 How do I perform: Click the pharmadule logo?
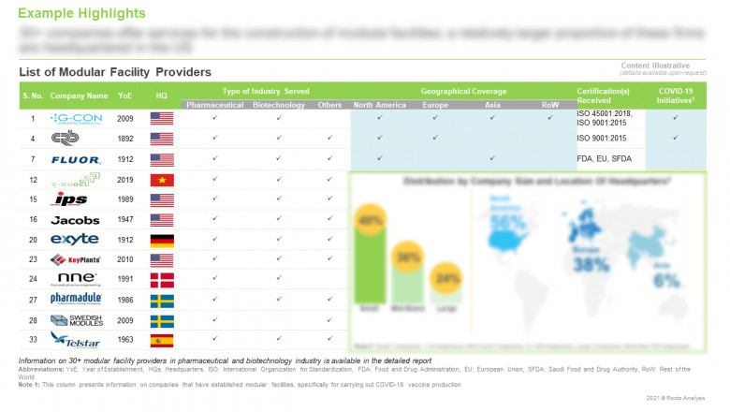[x=75, y=300]
